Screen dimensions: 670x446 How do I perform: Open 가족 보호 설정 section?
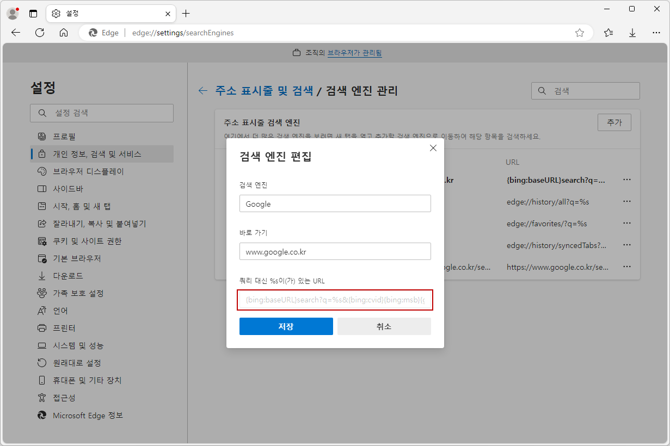(102, 293)
